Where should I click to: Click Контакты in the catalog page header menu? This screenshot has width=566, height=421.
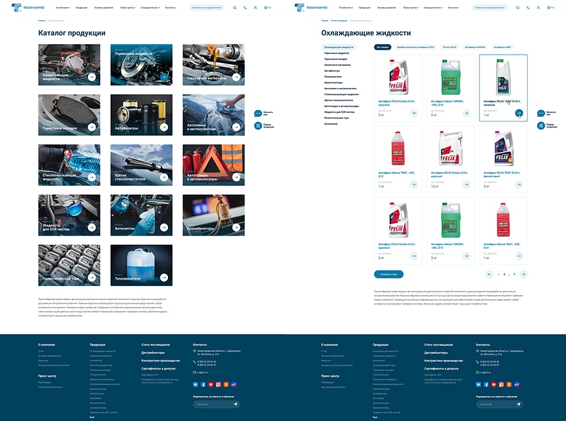coord(170,8)
